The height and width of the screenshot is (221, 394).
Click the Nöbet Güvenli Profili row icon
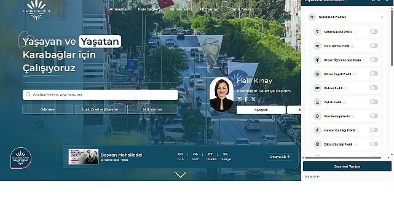point(317,32)
